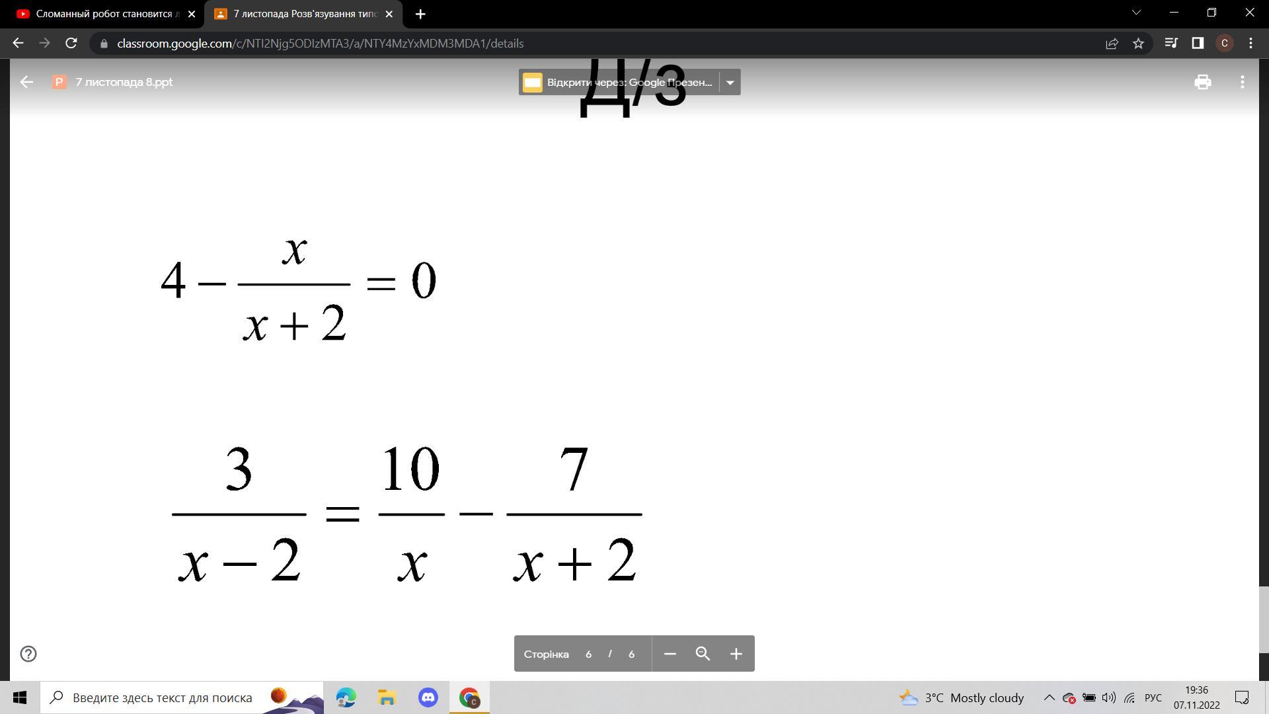This screenshot has height=714, width=1269.
Task: Open the help question mark icon
Action: point(28,654)
